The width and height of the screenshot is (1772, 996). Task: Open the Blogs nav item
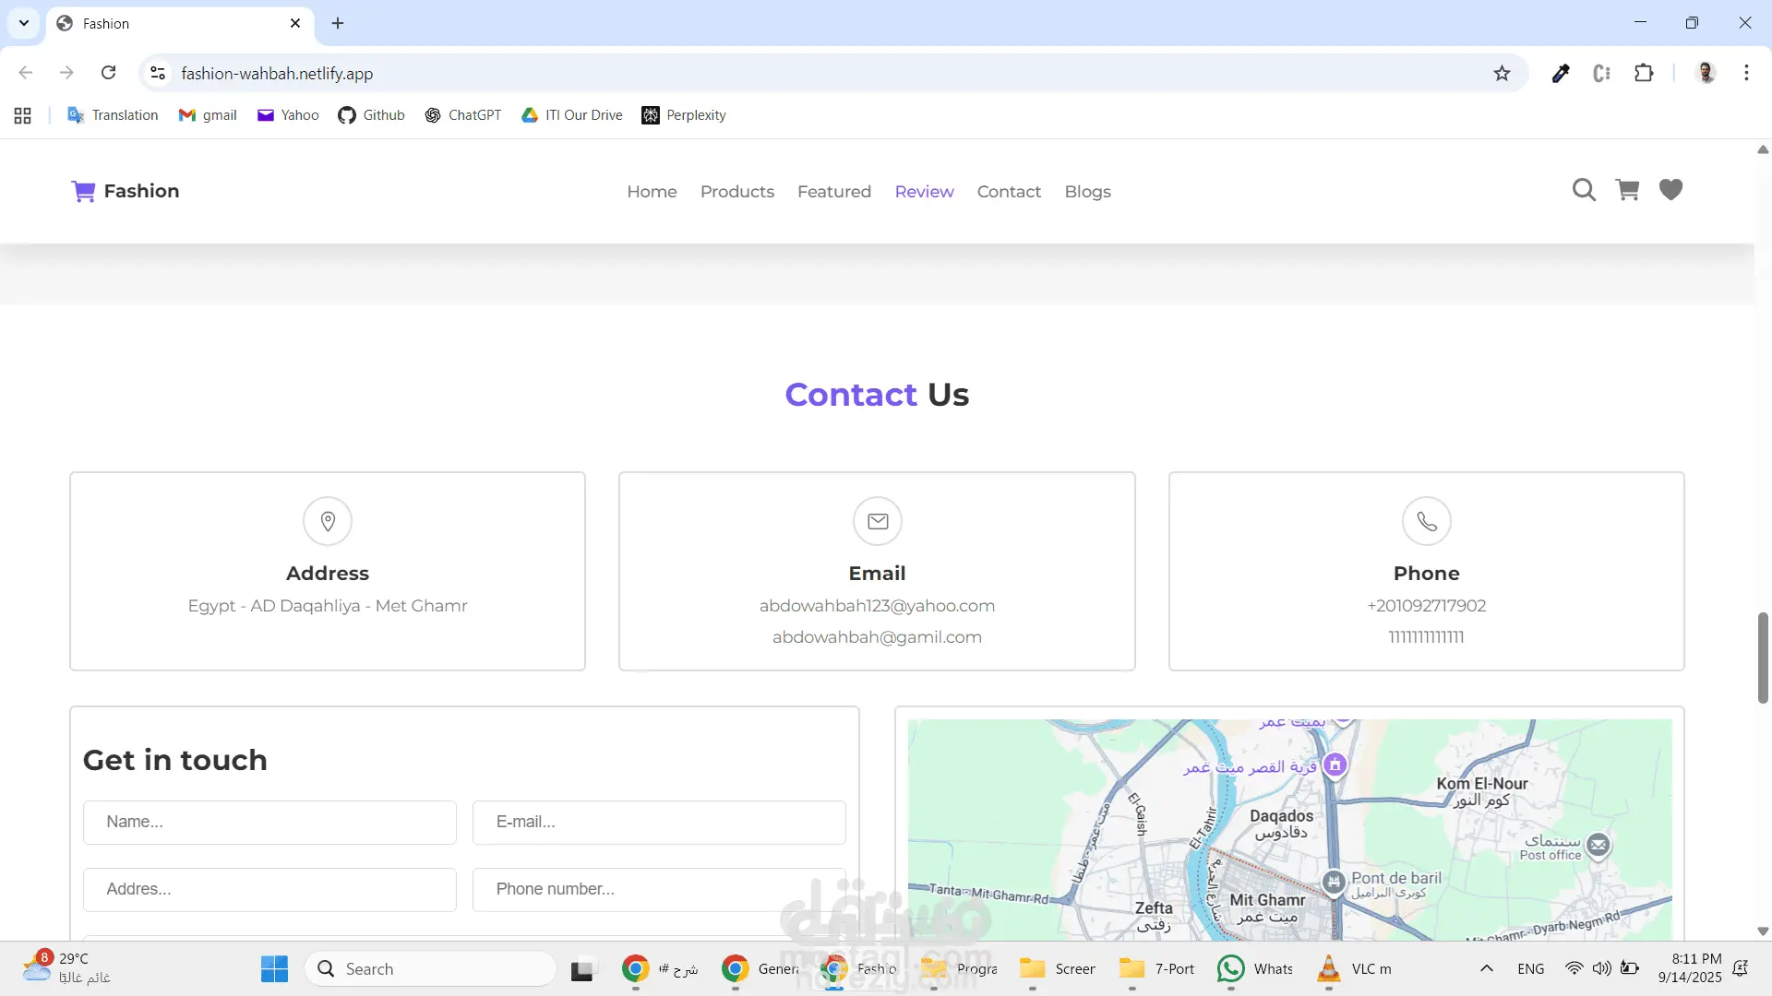[x=1087, y=192]
